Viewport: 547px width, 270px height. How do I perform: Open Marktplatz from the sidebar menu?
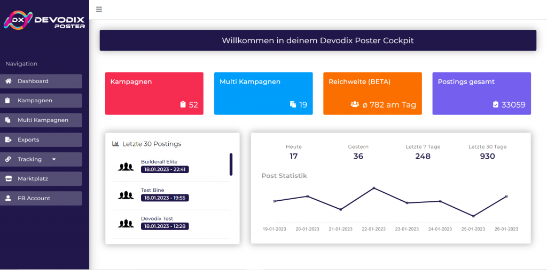(33, 179)
